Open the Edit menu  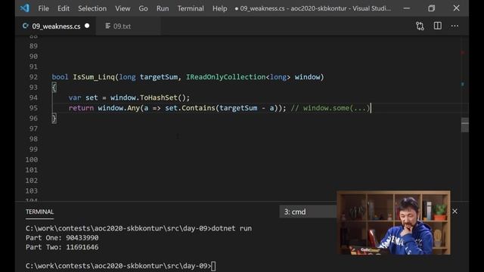click(x=64, y=8)
